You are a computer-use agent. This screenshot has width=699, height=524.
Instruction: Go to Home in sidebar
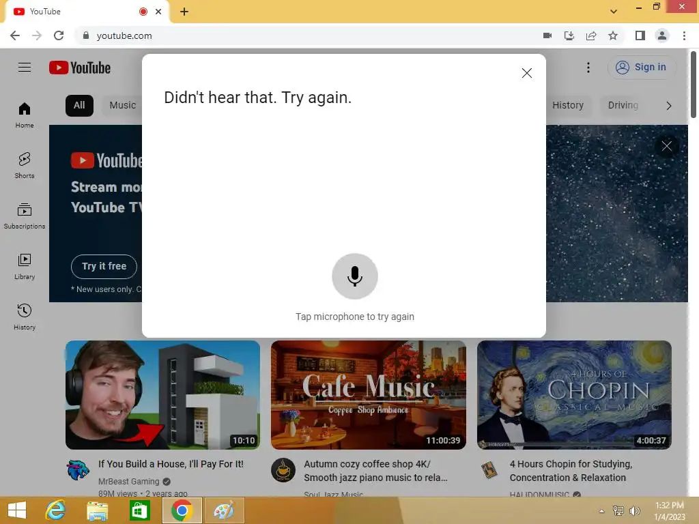(x=25, y=115)
